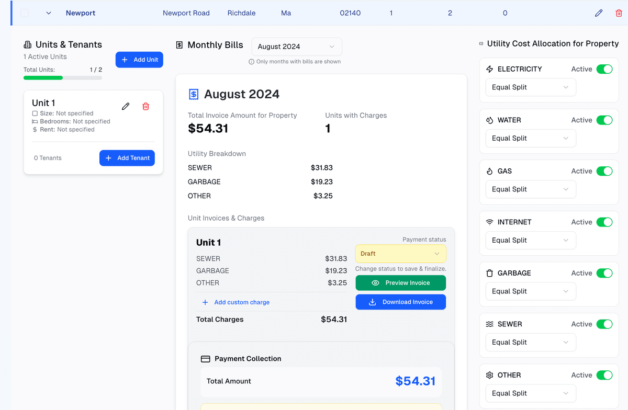Click the small icon before Utility Cost Allocation
628x410 pixels.
[x=481, y=44]
